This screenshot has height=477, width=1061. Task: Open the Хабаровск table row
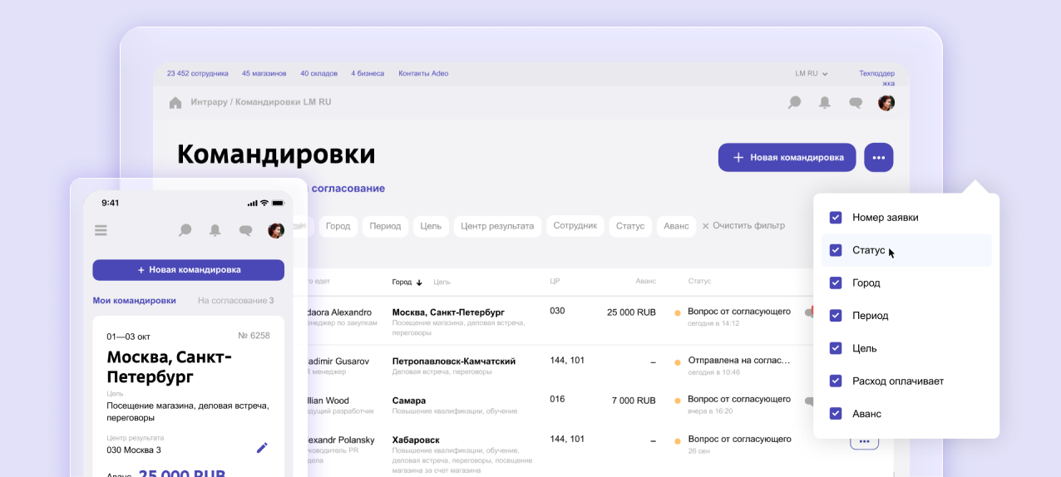click(x=599, y=451)
